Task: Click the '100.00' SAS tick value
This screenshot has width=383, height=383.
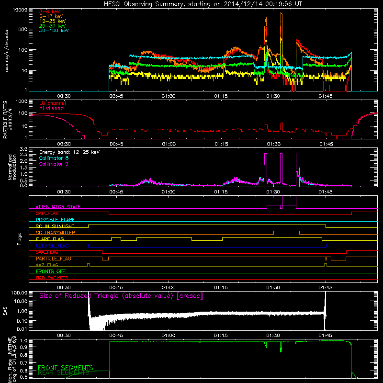Action: tap(20, 293)
